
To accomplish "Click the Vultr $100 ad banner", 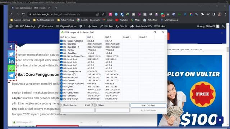I will (190, 91).
